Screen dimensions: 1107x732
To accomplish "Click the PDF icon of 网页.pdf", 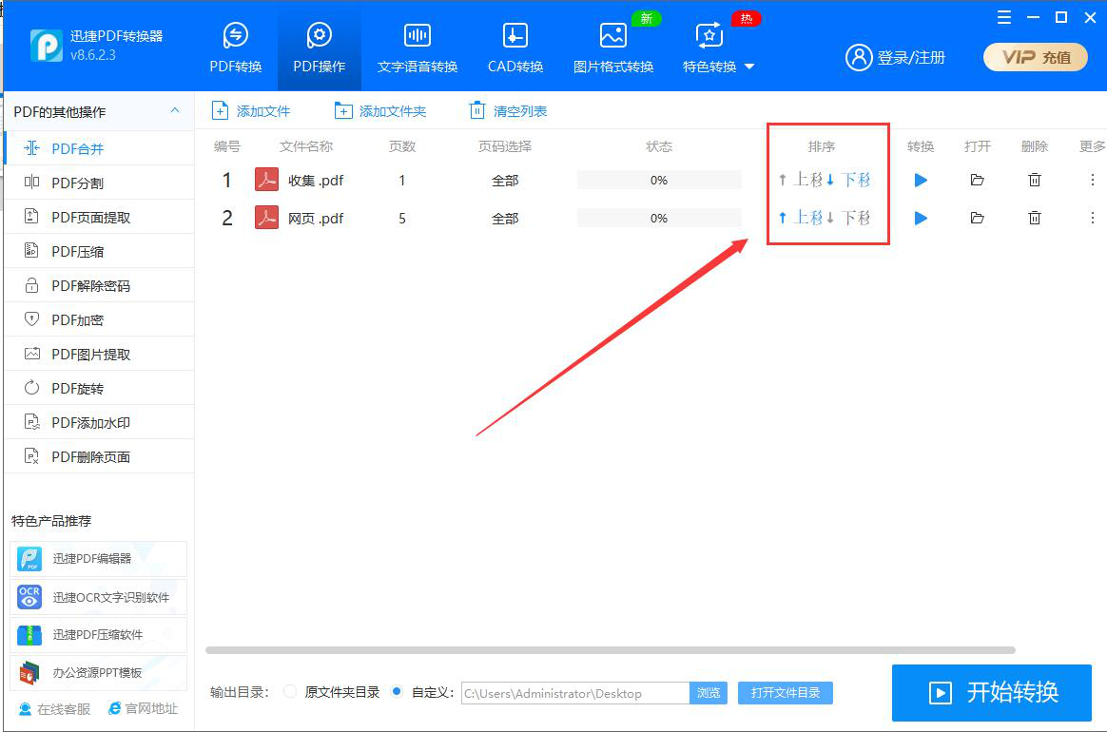I will pyautogui.click(x=266, y=218).
